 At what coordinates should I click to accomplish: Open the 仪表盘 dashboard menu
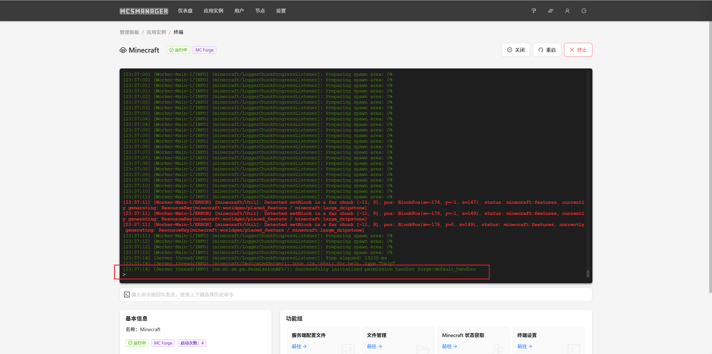(x=185, y=11)
